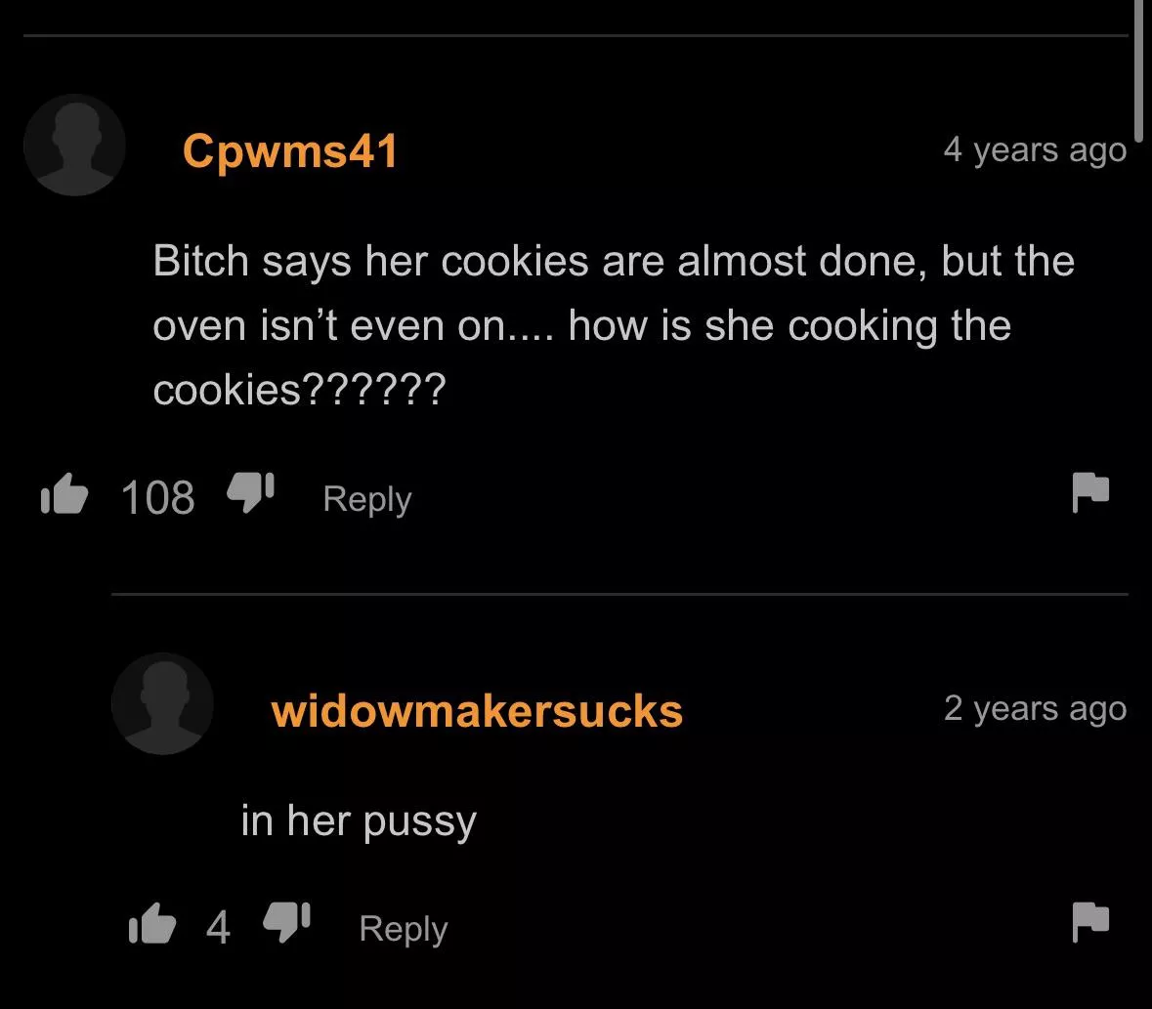Reply to the widowmakersucks comment
The width and height of the screenshot is (1152, 1009).
[x=404, y=929]
